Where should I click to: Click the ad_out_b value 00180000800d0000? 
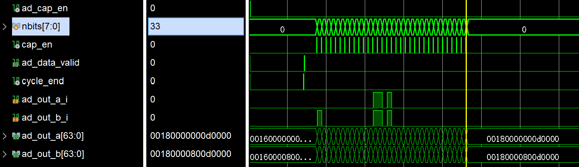click(x=191, y=154)
